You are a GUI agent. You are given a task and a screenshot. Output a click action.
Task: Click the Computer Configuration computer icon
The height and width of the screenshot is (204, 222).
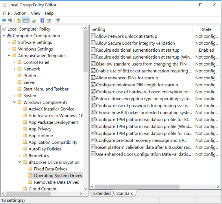point(9,35)
